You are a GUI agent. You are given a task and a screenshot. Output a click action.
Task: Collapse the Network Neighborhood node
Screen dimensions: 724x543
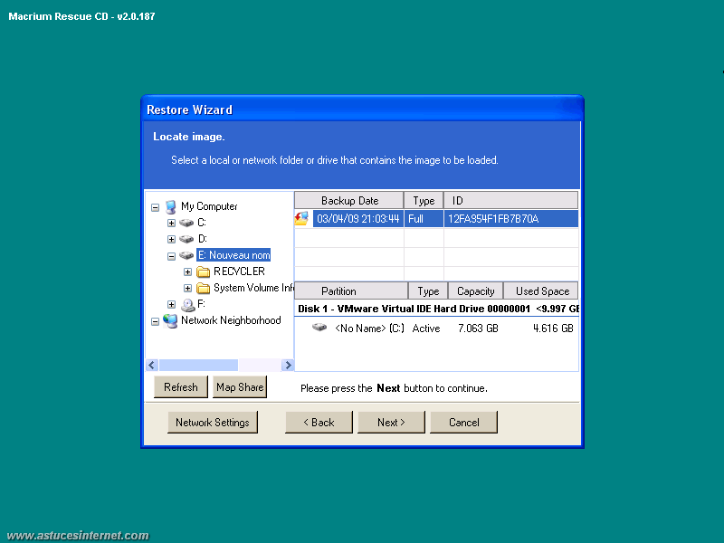tap(155, 321)
